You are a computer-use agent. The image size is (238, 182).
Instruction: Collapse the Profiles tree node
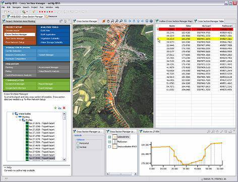(20, 120)
